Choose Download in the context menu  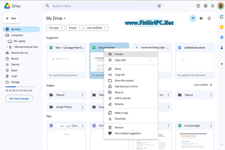click(120, 119)
